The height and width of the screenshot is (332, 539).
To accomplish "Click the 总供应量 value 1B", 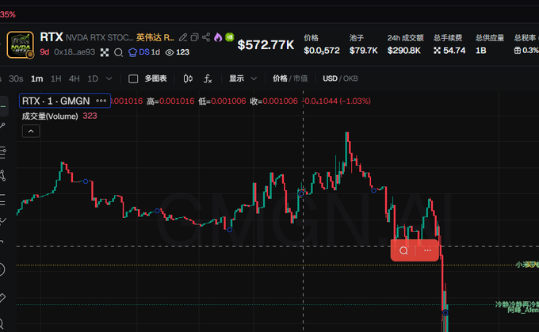I will point(481,51).
